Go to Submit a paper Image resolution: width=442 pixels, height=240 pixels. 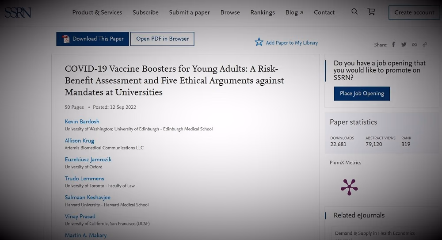click(x=190, y=12)
